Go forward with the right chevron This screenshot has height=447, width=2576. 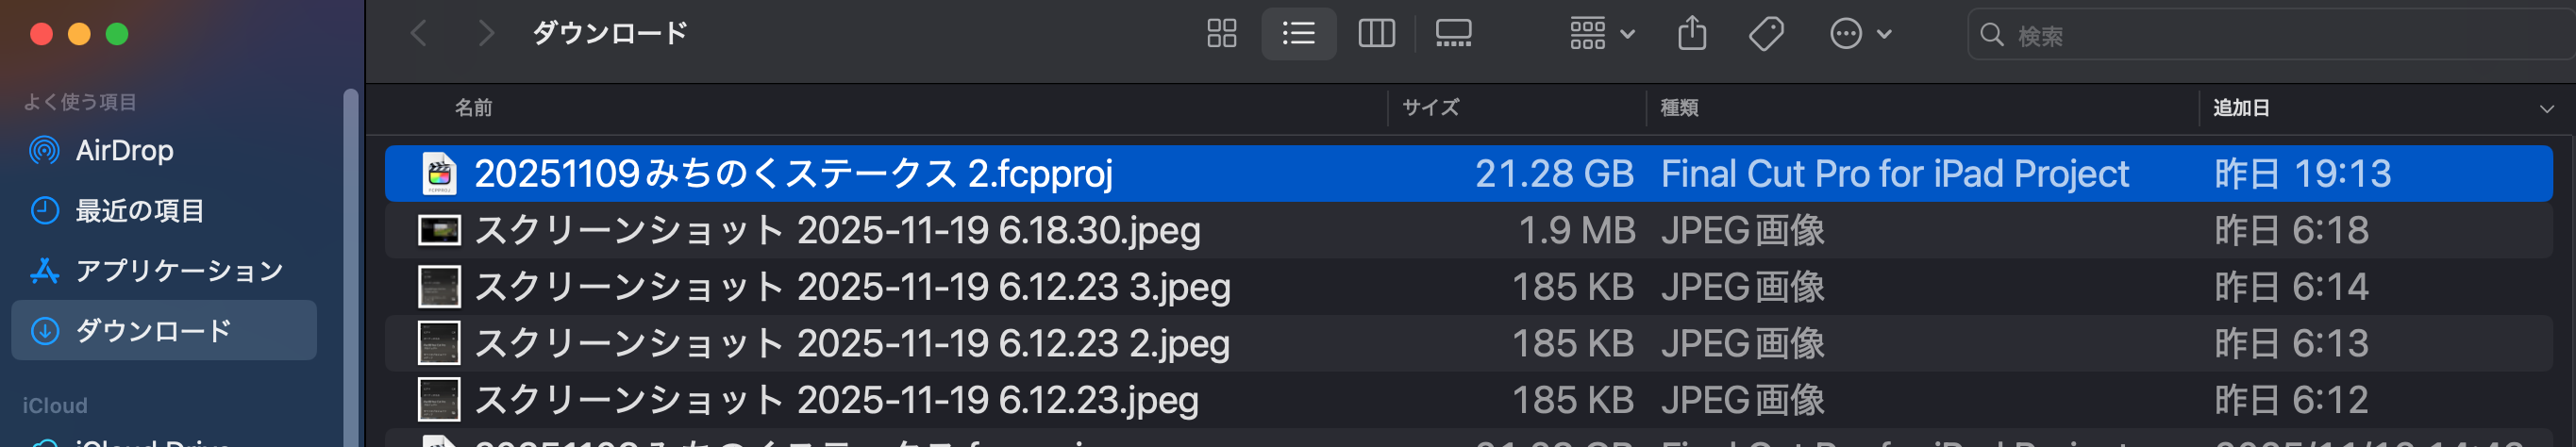click(x=486, y=34)
